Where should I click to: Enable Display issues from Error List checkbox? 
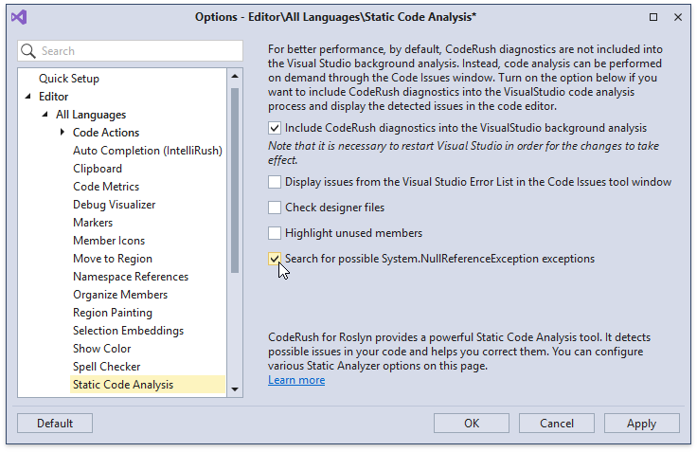click(275, 182)
